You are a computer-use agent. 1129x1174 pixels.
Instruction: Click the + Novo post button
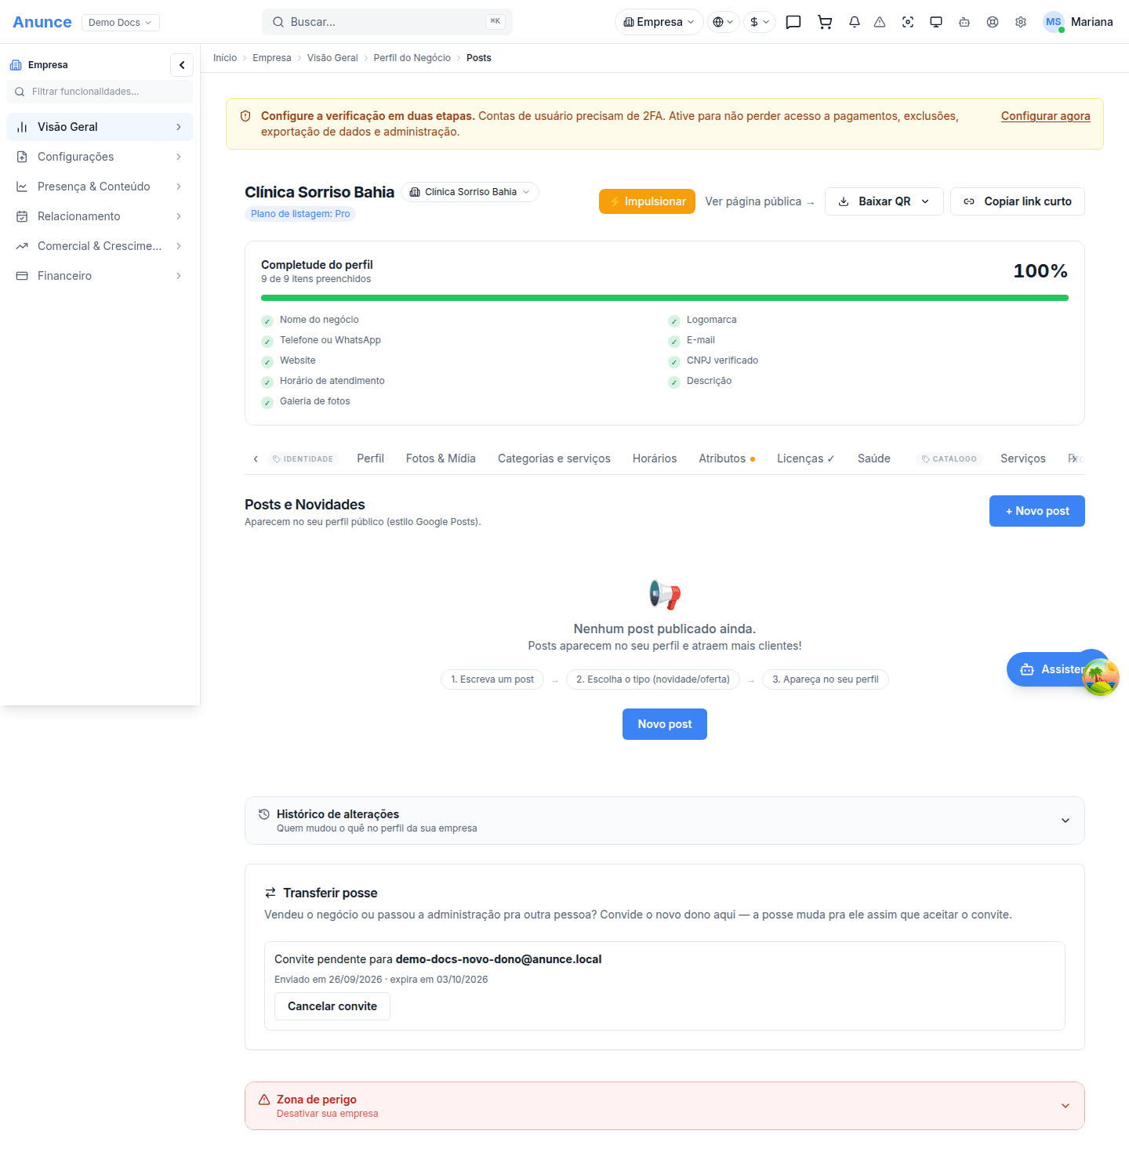click(x=1037, y=511)
